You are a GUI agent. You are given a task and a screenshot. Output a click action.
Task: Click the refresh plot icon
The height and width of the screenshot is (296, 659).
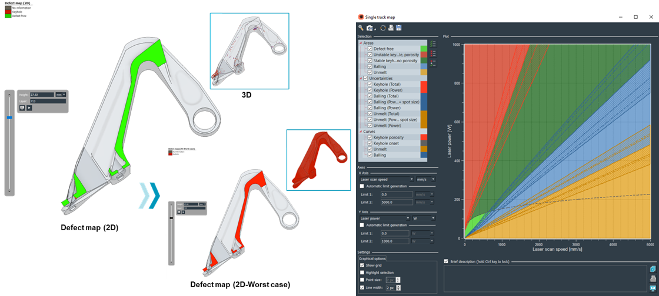click(383, 28)
